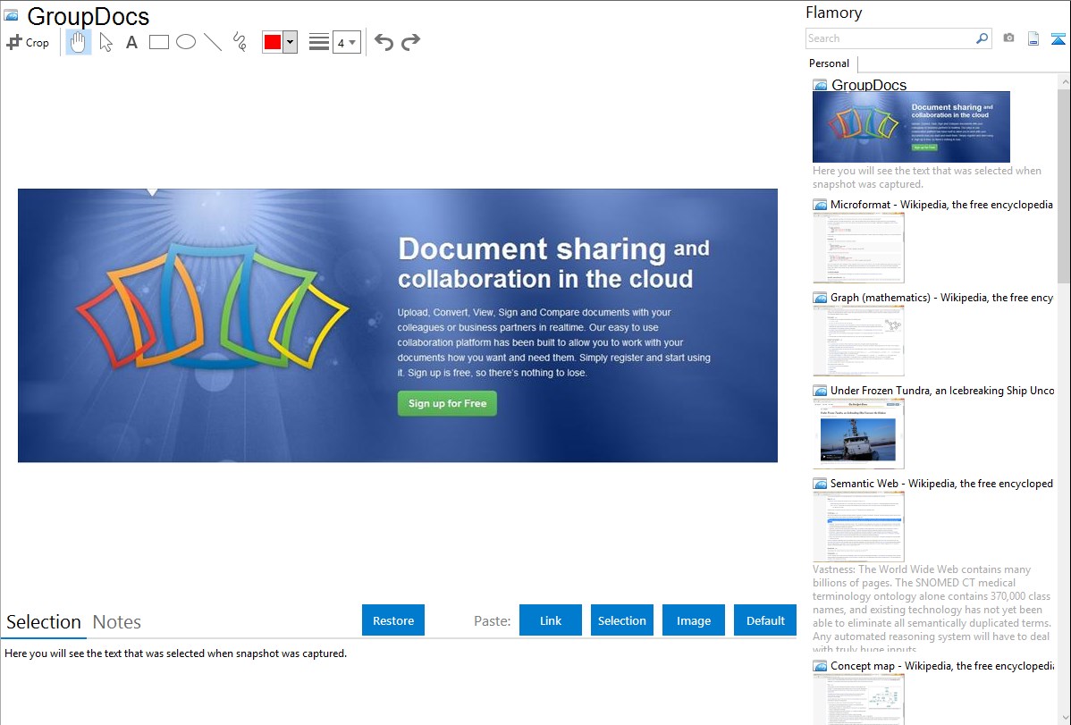Click the blue upload icon in Flamory panel
The image size is (1071, 725).
tap(1058, 38)
